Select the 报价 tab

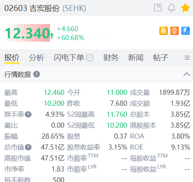click(x=12, y=58)
